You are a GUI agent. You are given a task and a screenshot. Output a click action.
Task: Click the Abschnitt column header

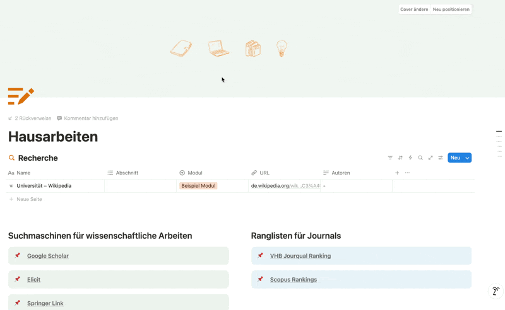pos(127,173)
